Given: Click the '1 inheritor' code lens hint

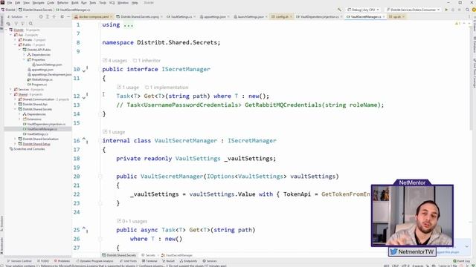Looking at the screenshot, I should click(x=147, y=61).
